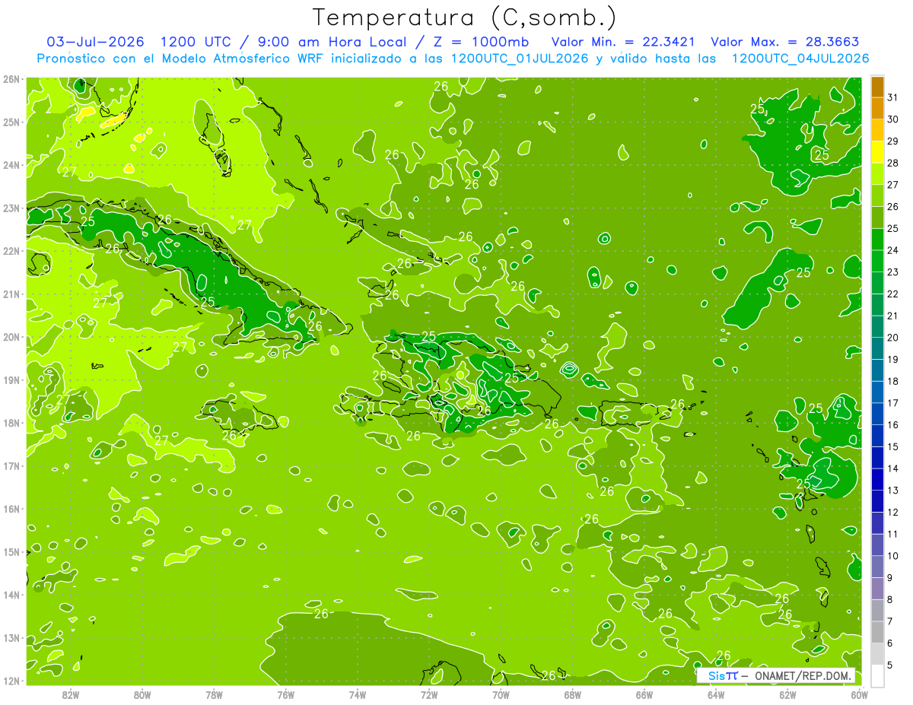
Task: Click the "17N" latitude axis label
Action: point(11,465)
